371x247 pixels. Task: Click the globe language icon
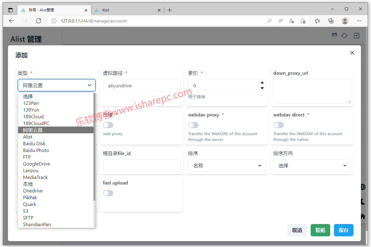[363, 187]
